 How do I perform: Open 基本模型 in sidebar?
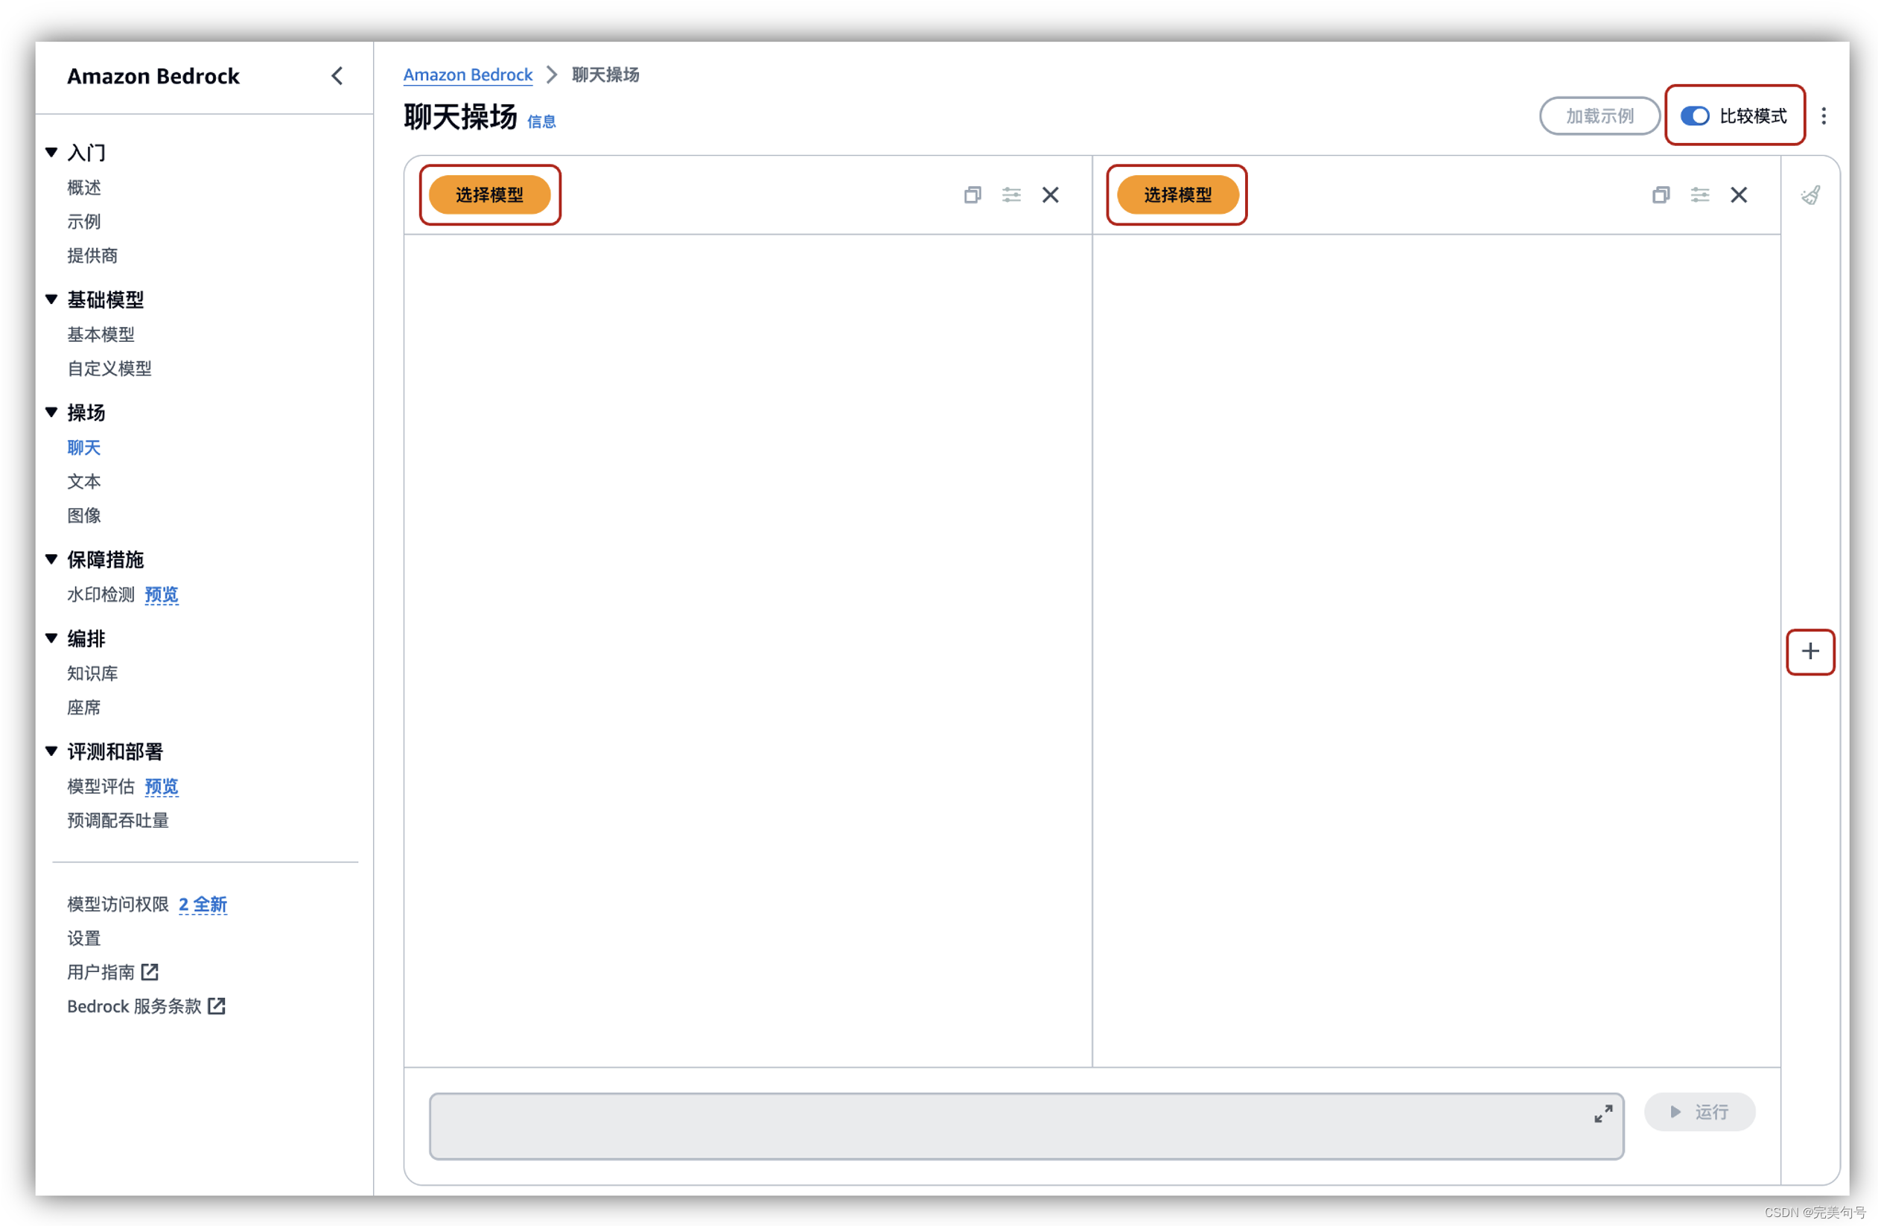101,334
